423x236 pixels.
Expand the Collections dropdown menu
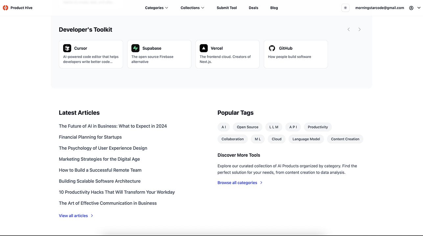192,8
